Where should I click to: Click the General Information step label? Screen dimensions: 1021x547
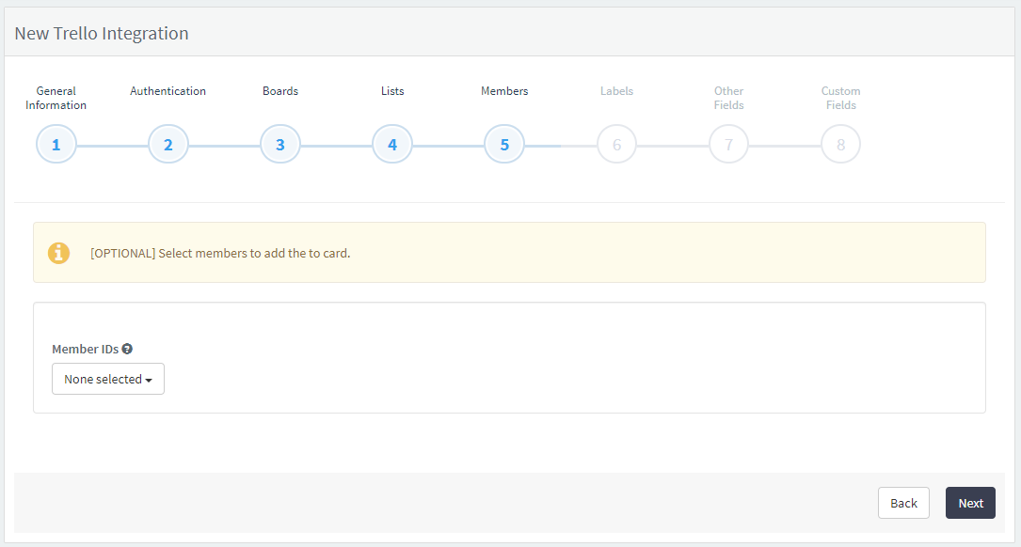click(x=56, y=98)
